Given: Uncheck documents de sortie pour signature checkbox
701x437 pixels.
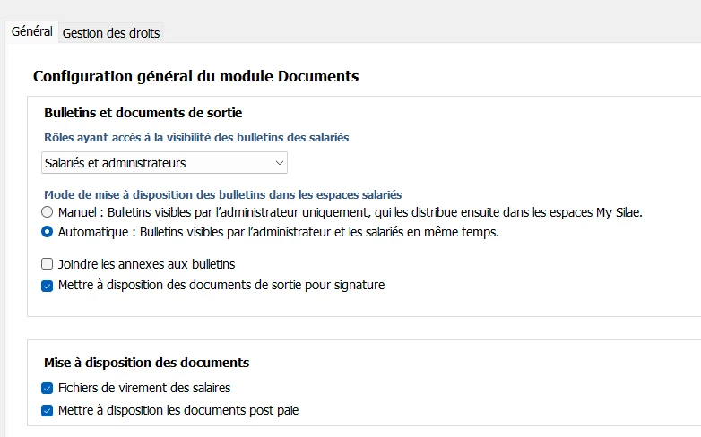Looking at the screenshot, I should (x=48, y=286).
